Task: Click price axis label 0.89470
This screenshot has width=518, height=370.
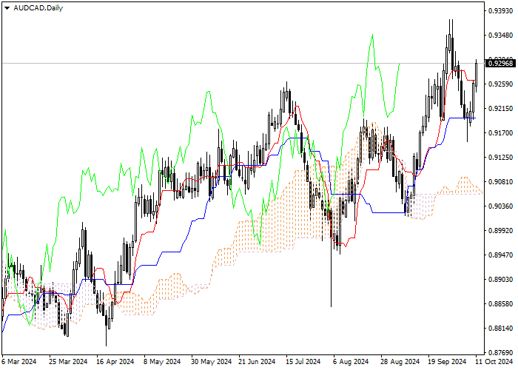Action: [x=501, y=255]
